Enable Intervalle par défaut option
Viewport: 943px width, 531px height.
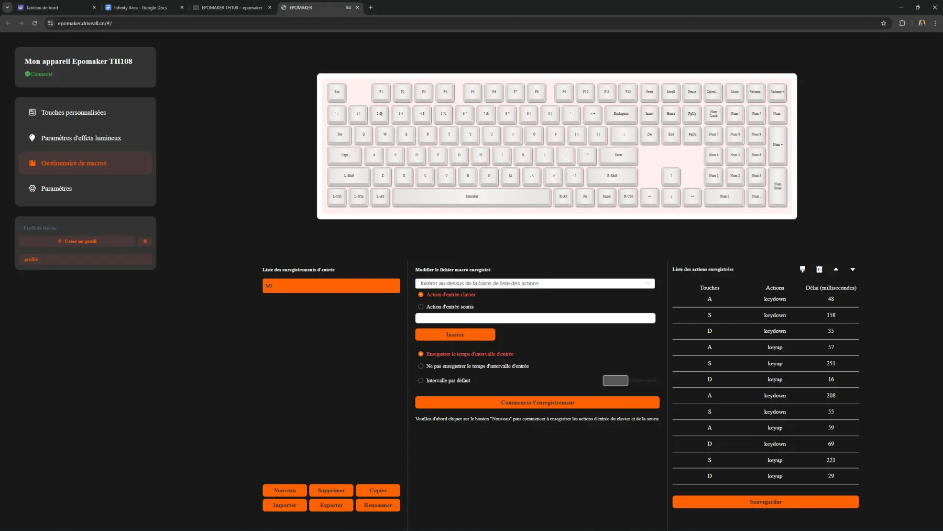tap(421, 381)
